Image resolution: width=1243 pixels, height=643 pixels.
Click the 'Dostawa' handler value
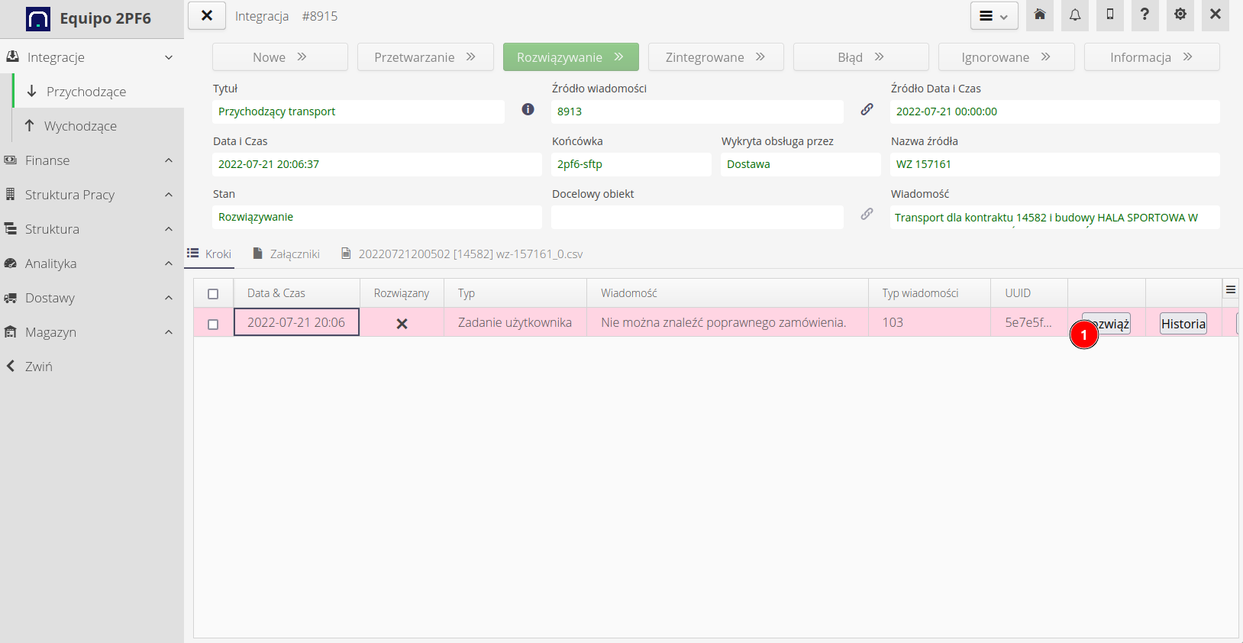(x=800, y=164)
